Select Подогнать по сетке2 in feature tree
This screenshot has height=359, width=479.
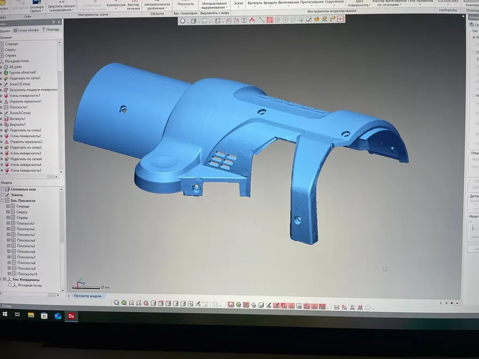[x=26, y=130]
